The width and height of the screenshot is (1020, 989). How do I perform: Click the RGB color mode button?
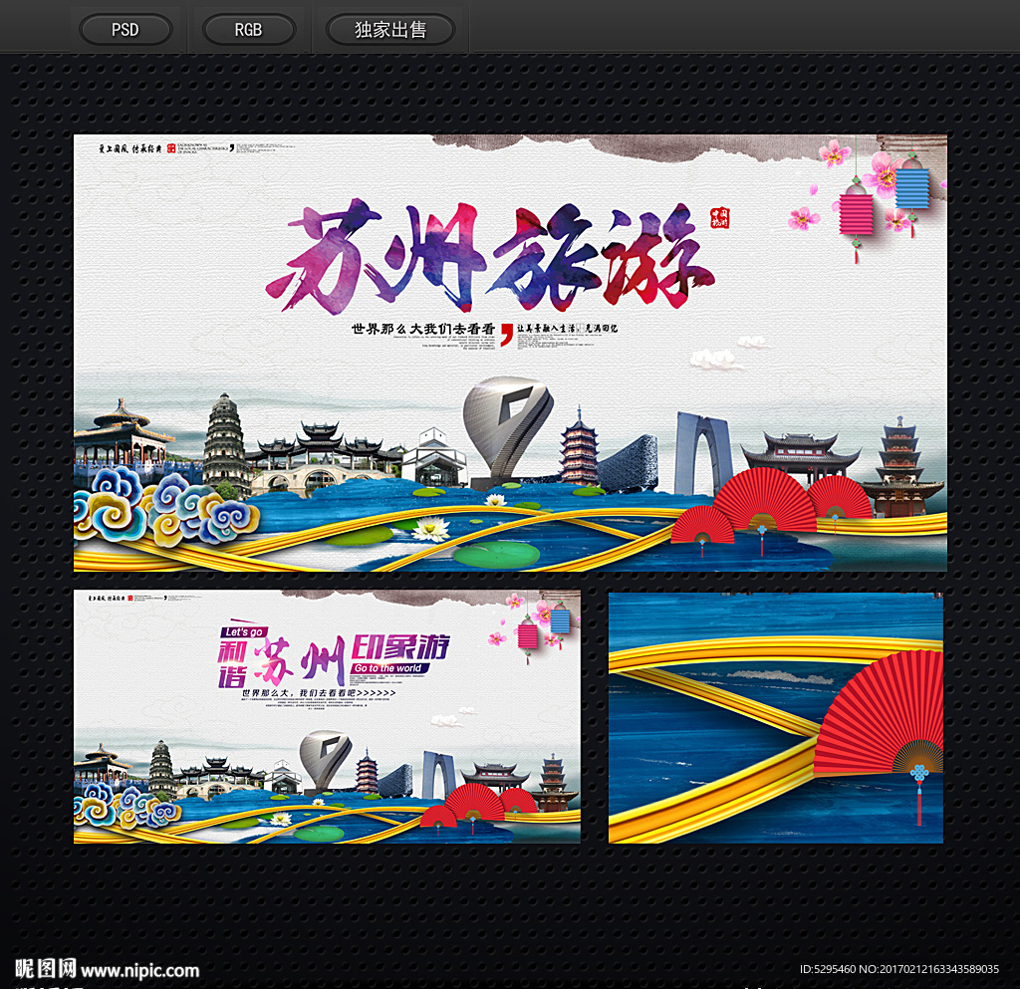coord(248,30)
